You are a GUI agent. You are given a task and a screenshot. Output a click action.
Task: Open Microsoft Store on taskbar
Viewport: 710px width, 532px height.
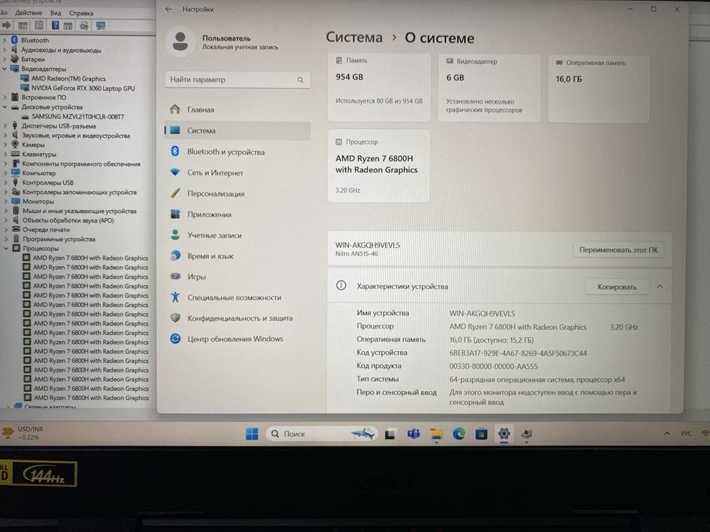click(481, 435)
